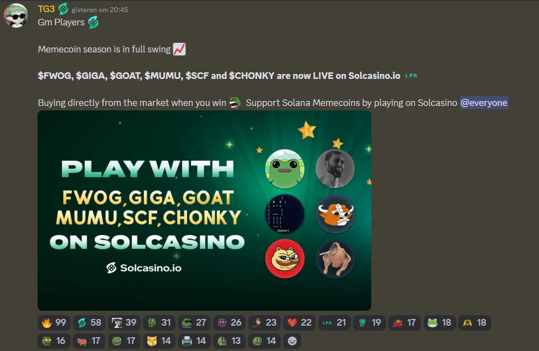Click the frog face reaction with 18
The image size is (539, 351).
pyautogui.click(x=440, y=322)
